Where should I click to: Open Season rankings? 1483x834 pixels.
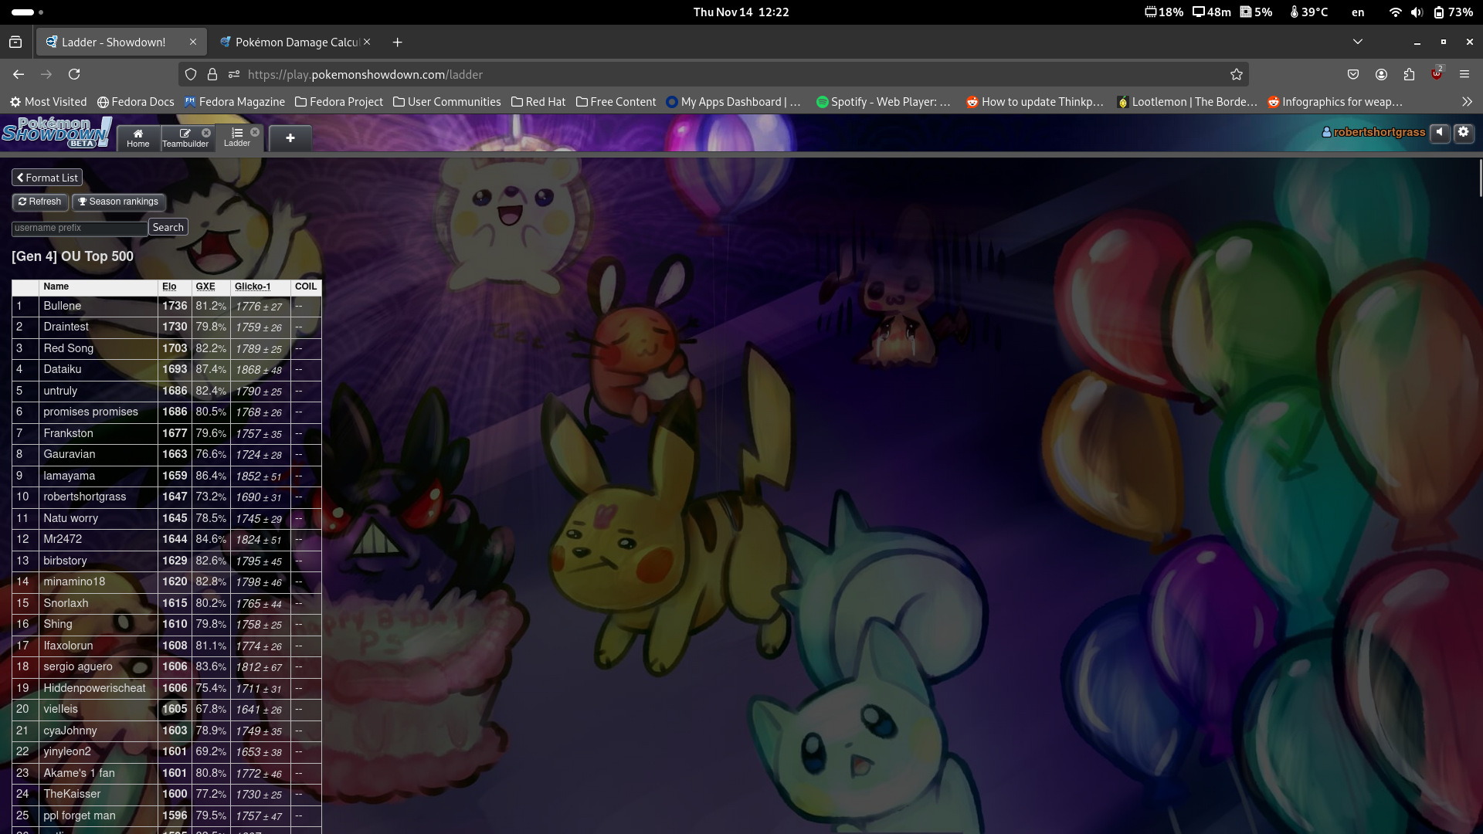pyautogui.click(x=118, y=202)
